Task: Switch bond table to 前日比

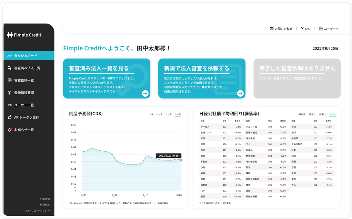Action: tap(333, 115)
